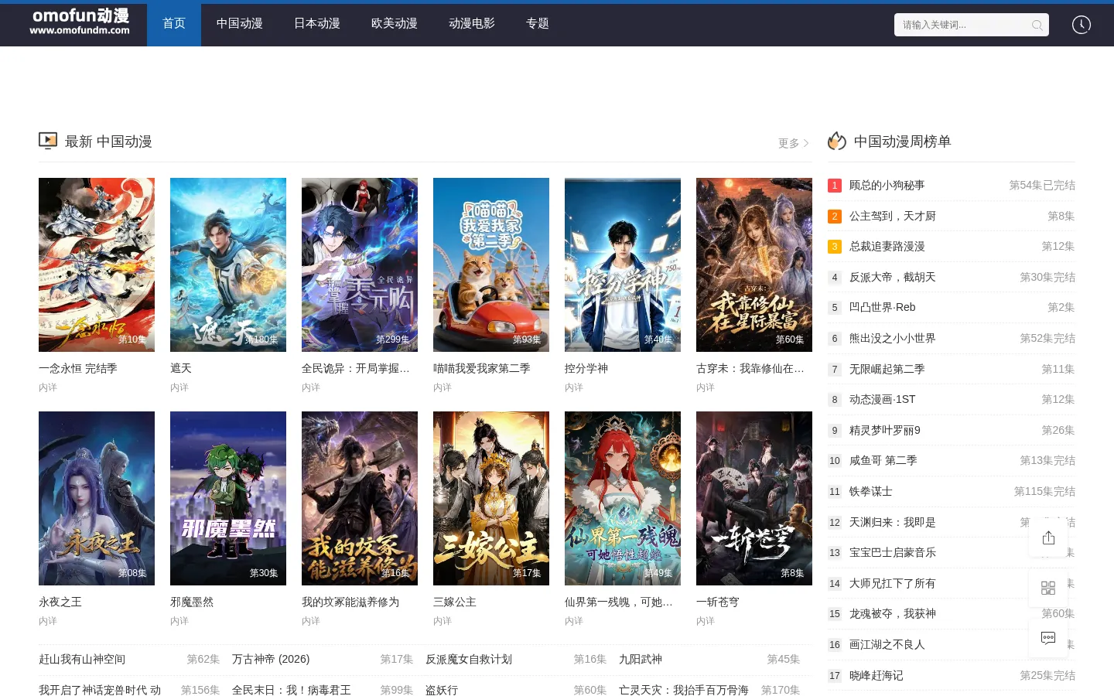Open the QR code floating icon
Image resolution: width=1114 pixels, height=696 pixels.
point(1048,588)
